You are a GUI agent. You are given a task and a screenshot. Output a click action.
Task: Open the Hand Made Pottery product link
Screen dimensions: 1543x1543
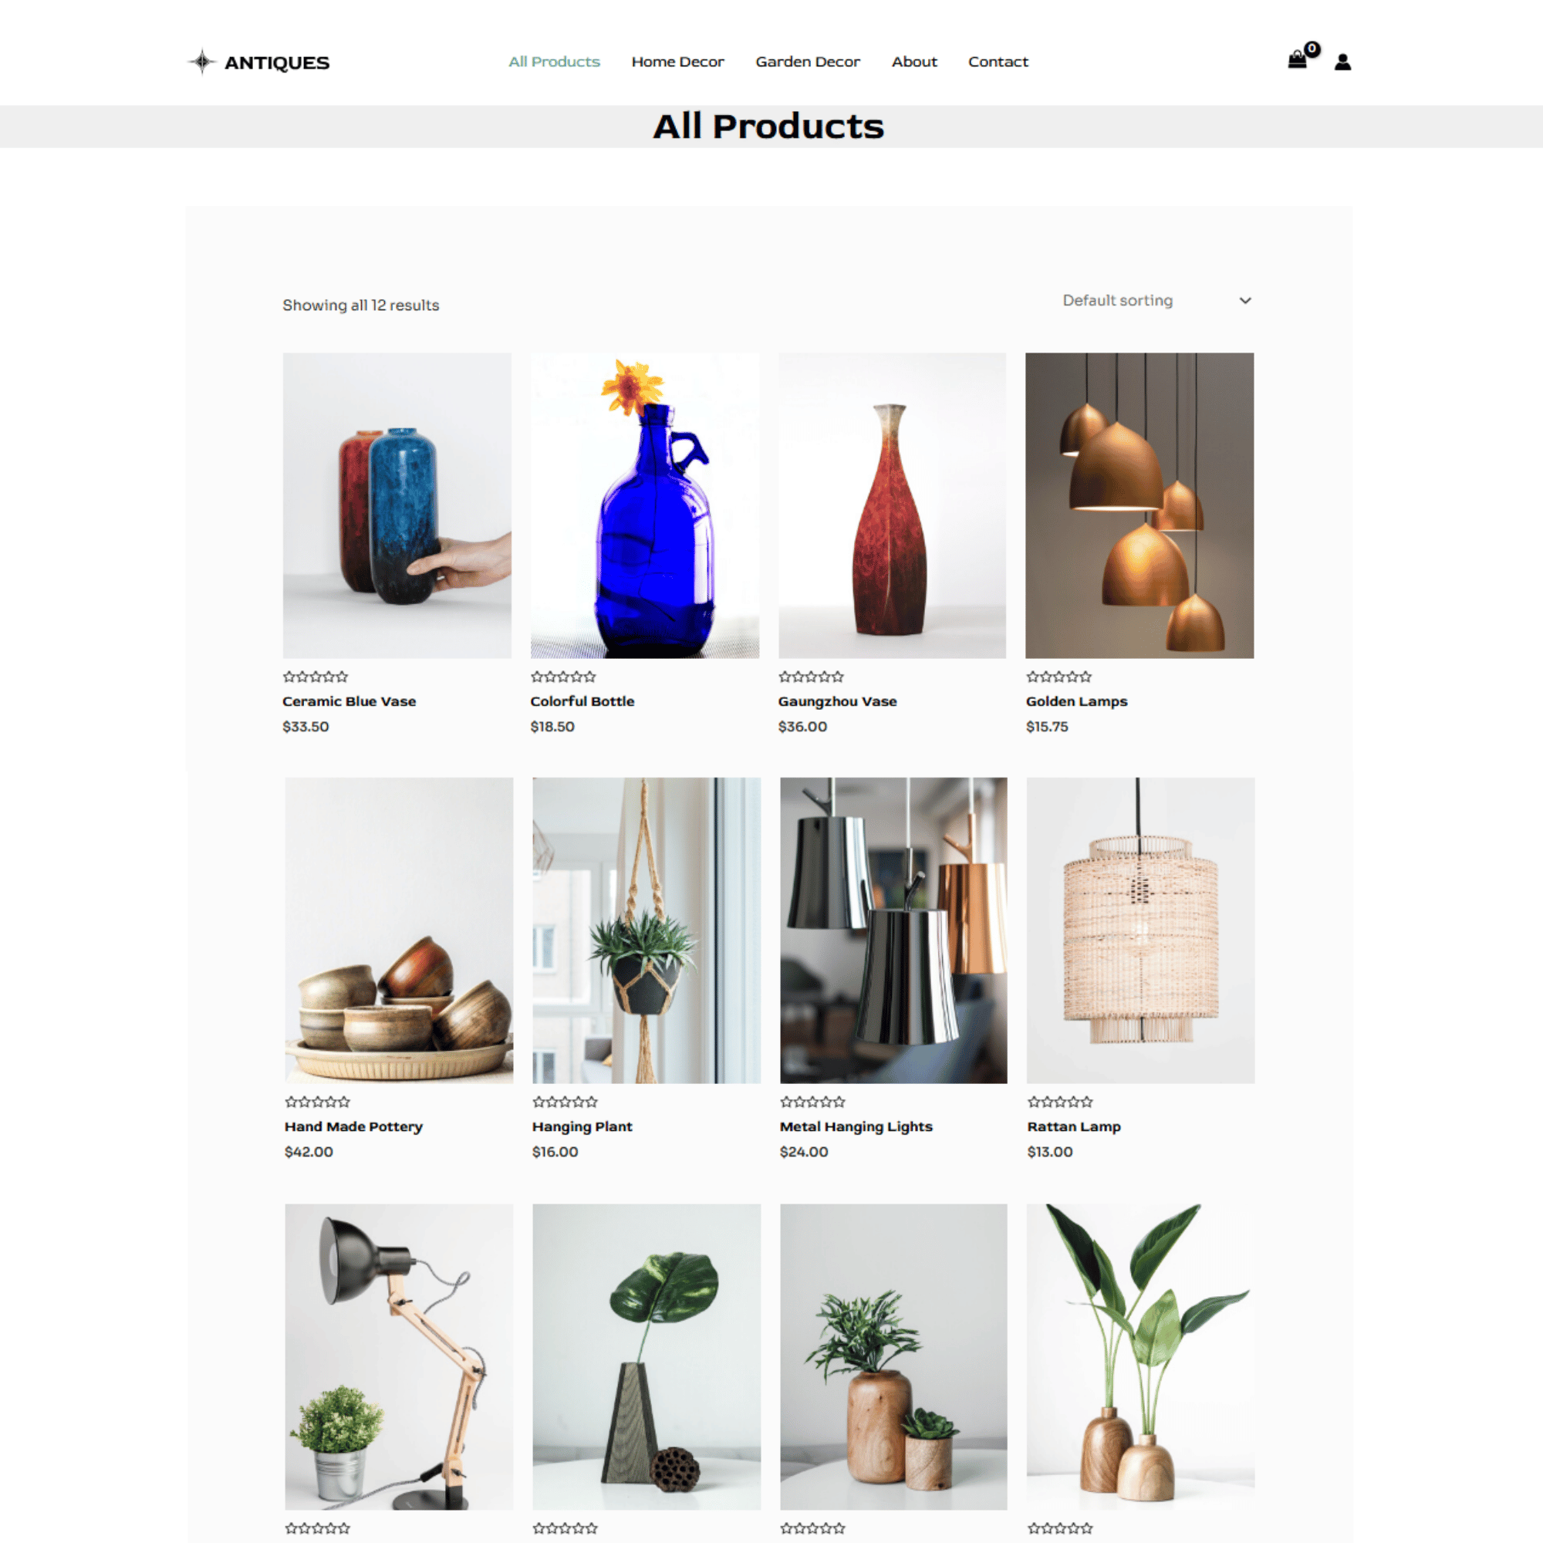[354, 1127]
